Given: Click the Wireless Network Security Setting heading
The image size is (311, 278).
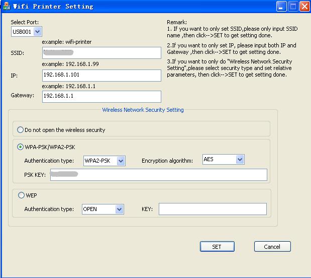Looking at the screenshot, I should click(x=143, y=110).
